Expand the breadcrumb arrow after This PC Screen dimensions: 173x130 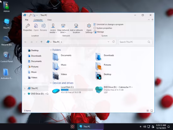61,42
